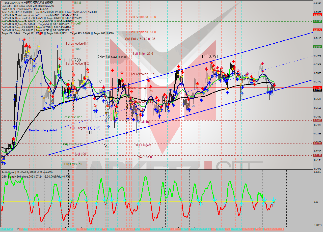The height and width of the screenshot is (232, 323).
Task: Select the green 0.8044 price tag
Action: pyautogui.click(x=317, y=47)
